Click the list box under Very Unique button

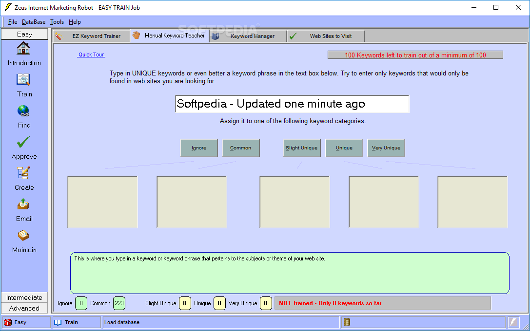[x=473, y=202]
